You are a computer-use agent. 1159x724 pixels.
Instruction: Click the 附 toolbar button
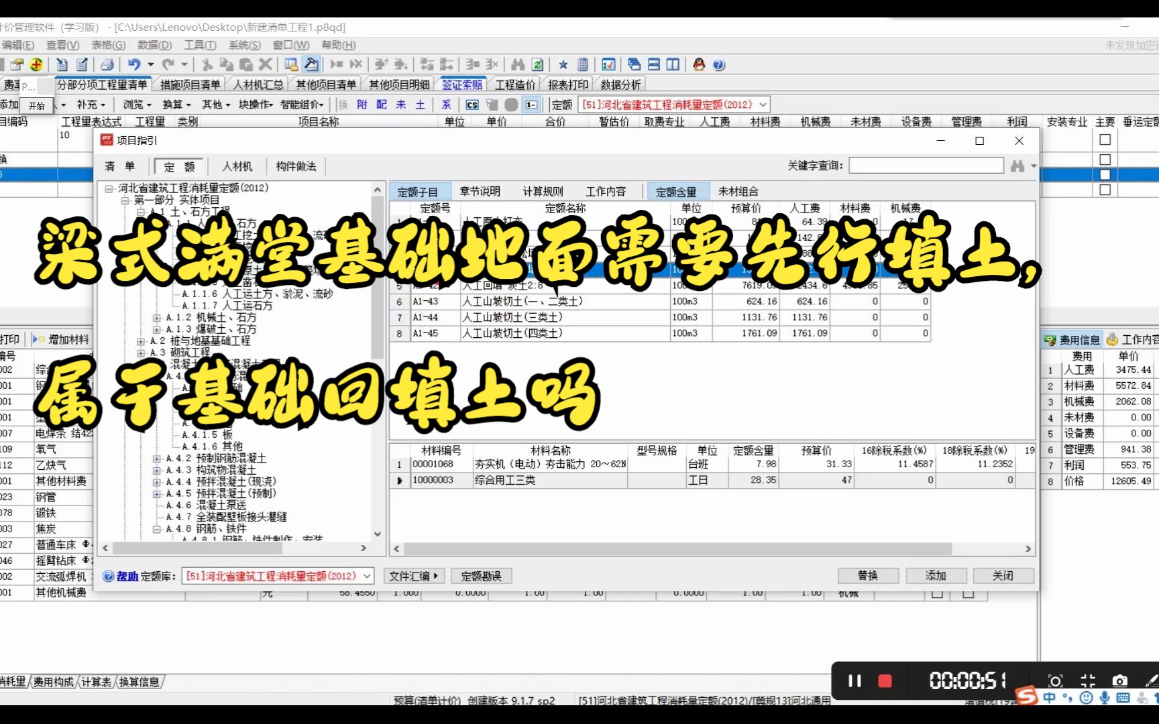click(x=362, y=105)
